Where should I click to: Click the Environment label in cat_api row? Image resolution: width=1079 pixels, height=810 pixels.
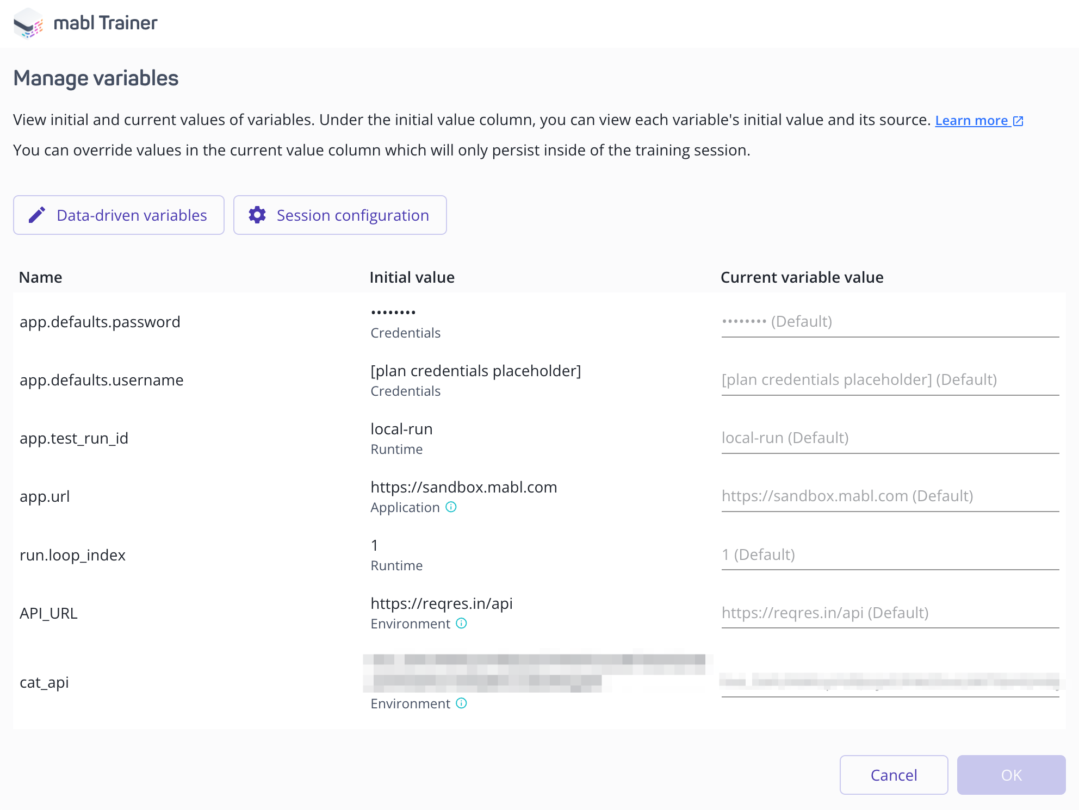411,703
